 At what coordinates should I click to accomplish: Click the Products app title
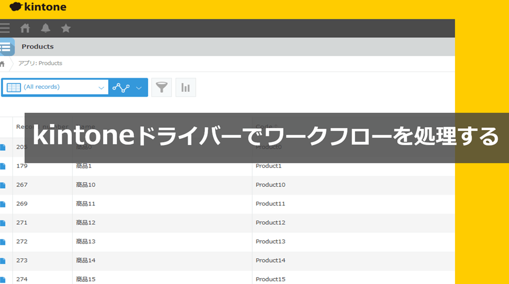[x=37, y=47]
